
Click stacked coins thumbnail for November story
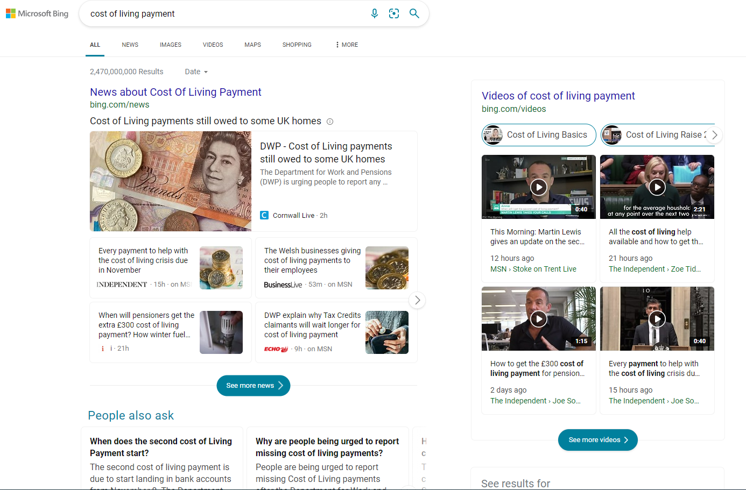221,268
